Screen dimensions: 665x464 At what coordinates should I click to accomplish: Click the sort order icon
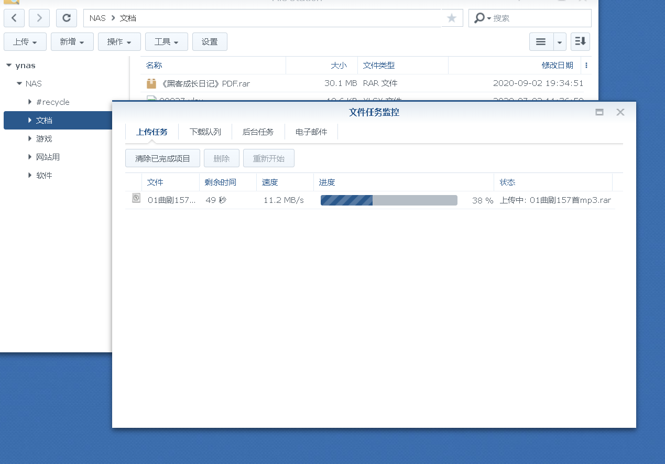pos(580,41)
